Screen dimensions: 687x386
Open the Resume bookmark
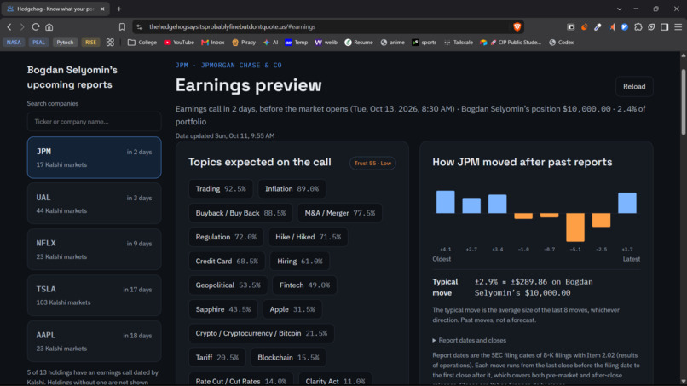click(358, 43)
